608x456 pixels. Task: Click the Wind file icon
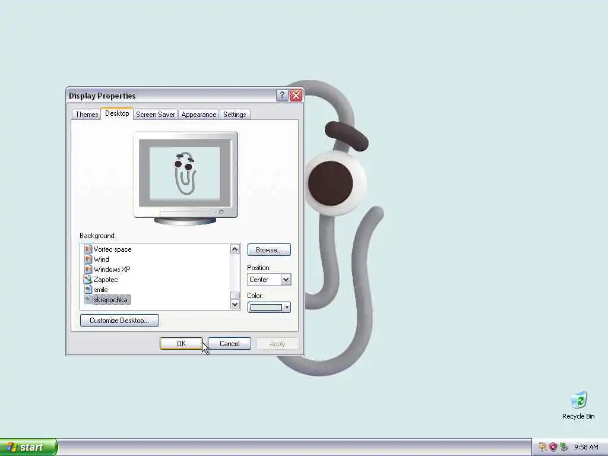point(88,259)
